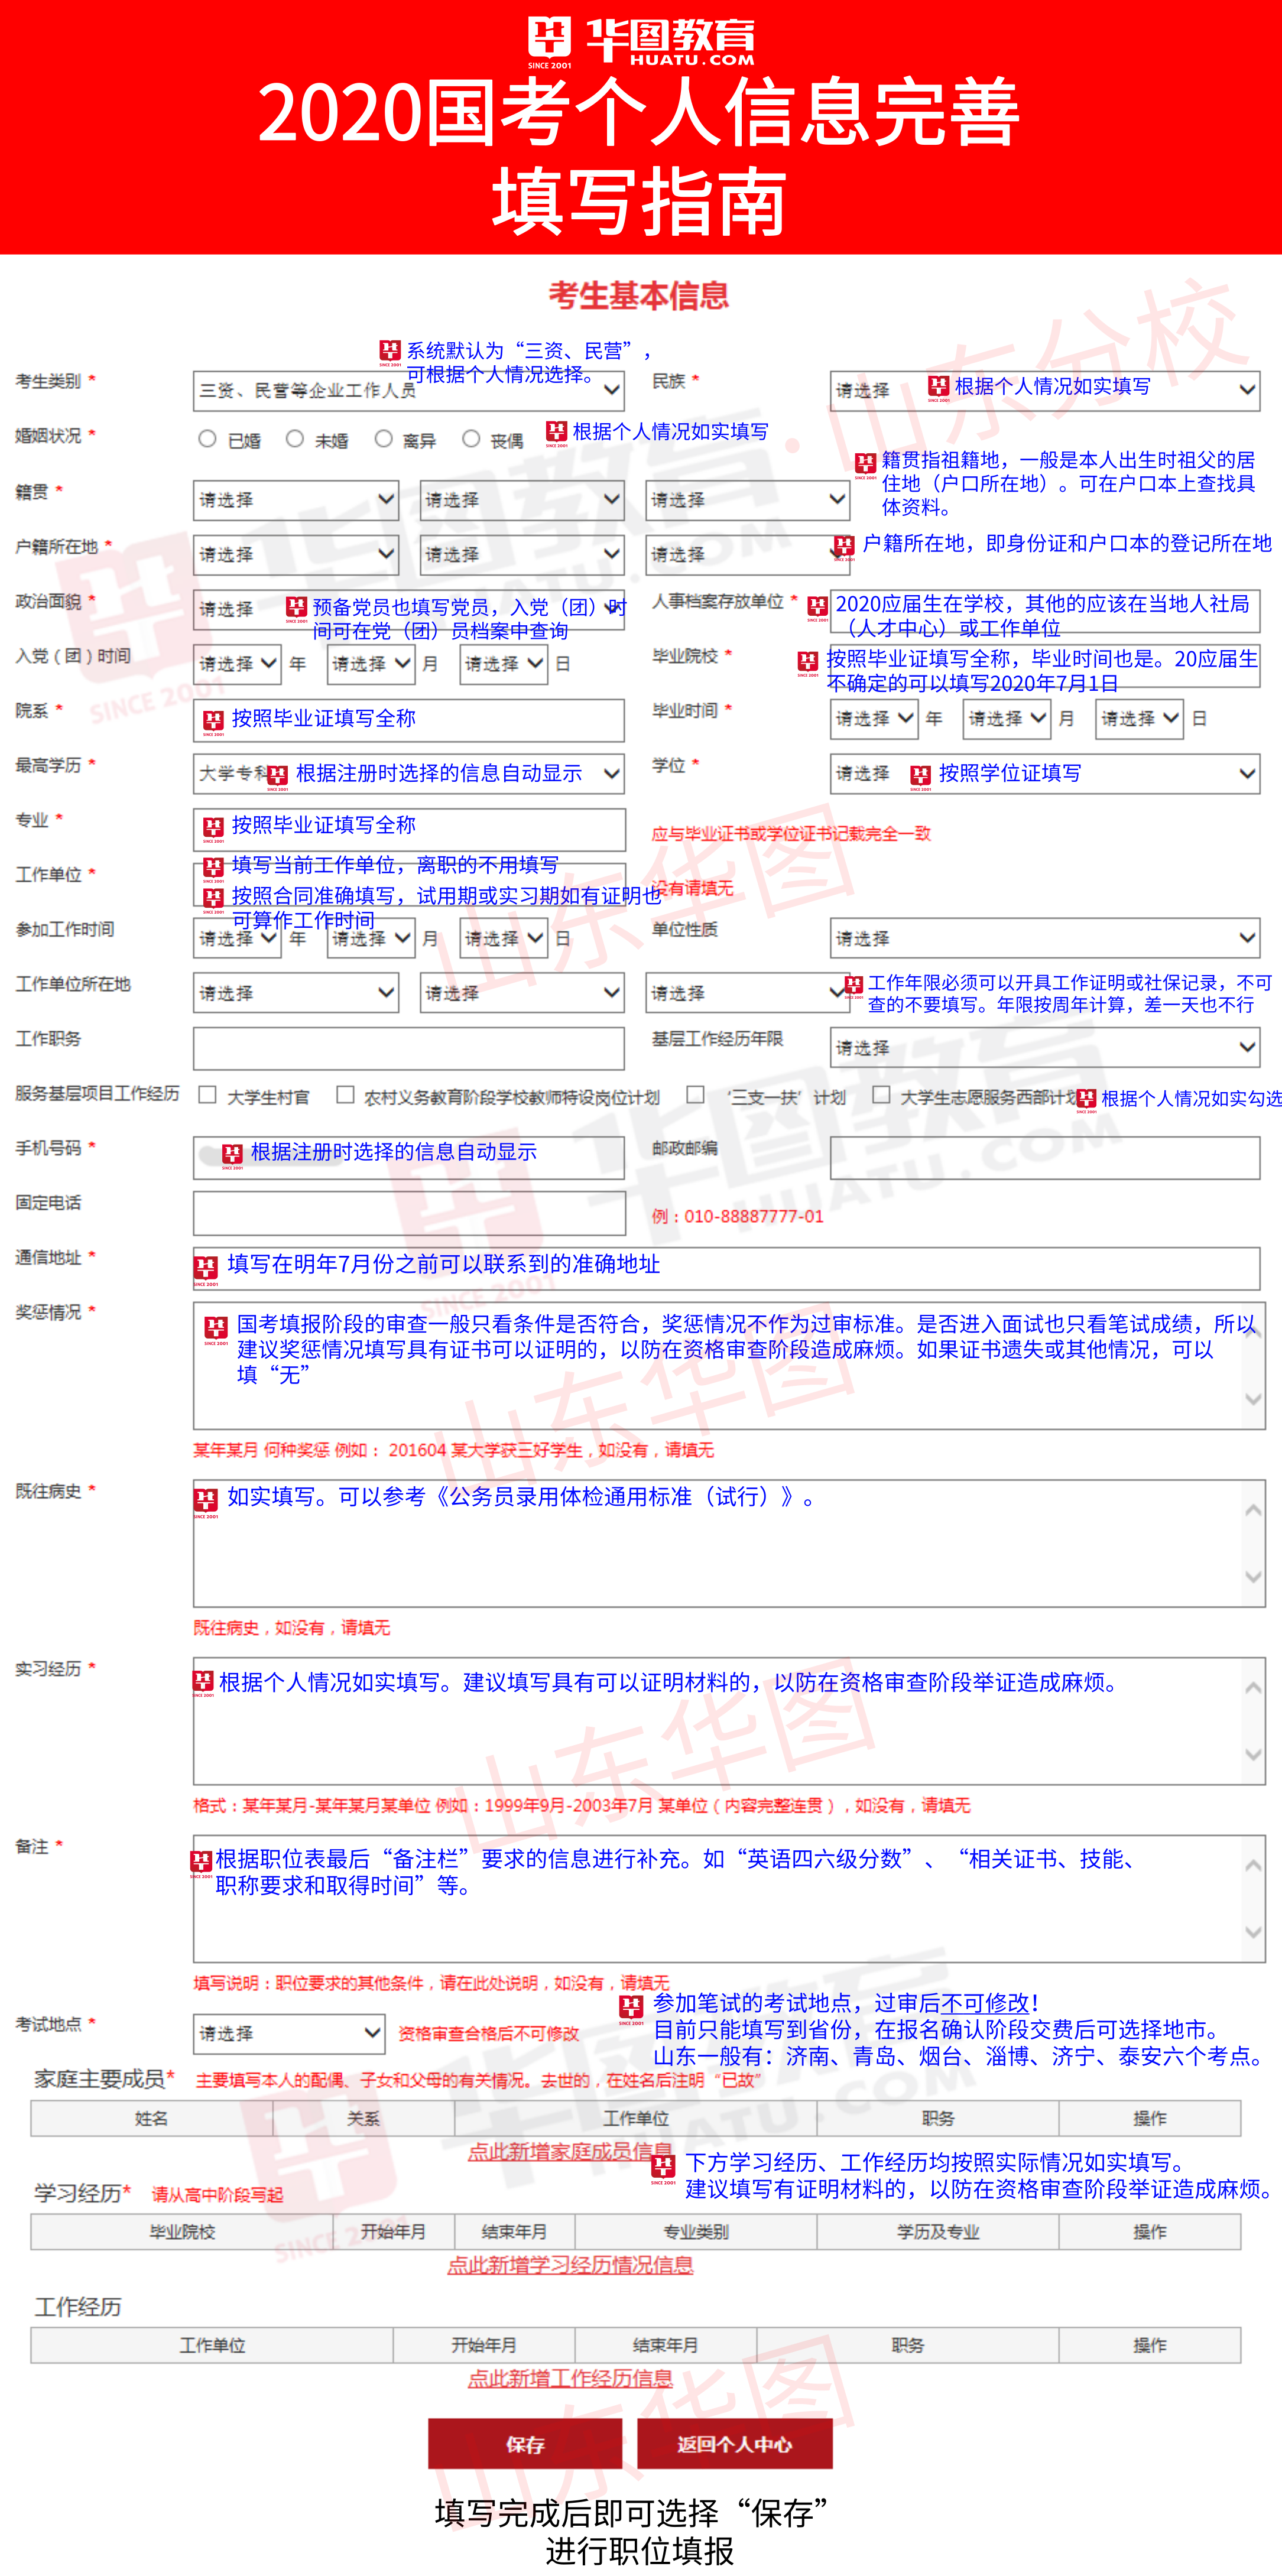Click the Huatu icon next to 考试地点 note

pyautogui.click(x=631, y=2009)
